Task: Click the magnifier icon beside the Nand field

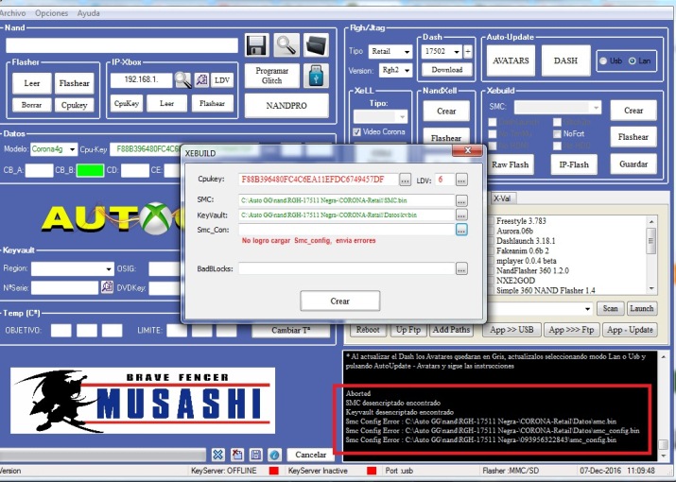Action: (286, 44)
